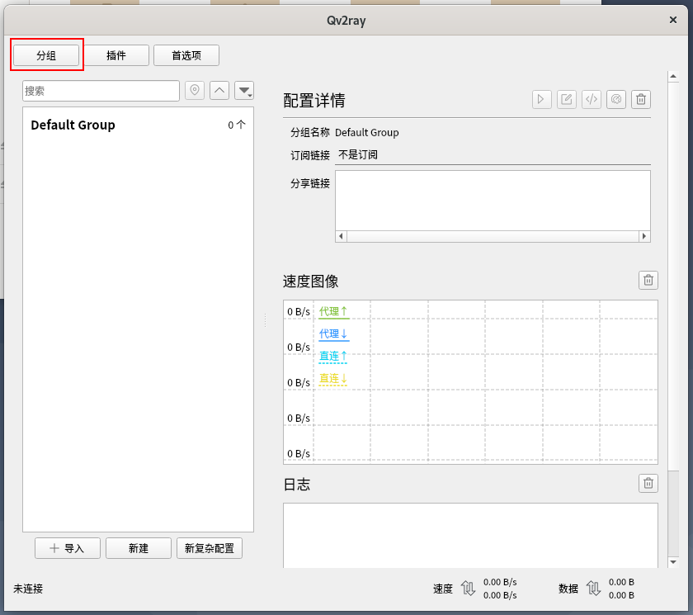The height and width of the screenshot is (615, 693).
Task: Select Default Group in the connection list
Action: [x=138, y=125]
